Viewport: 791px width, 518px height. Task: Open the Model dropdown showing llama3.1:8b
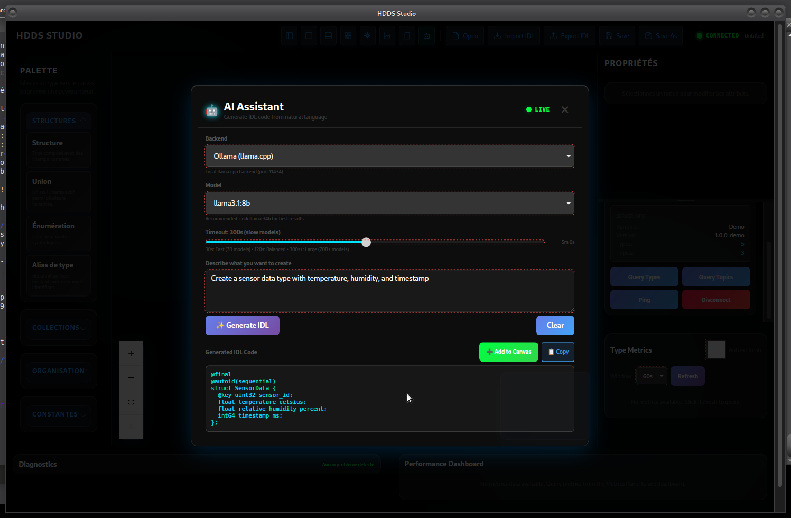tap(390, 203)
